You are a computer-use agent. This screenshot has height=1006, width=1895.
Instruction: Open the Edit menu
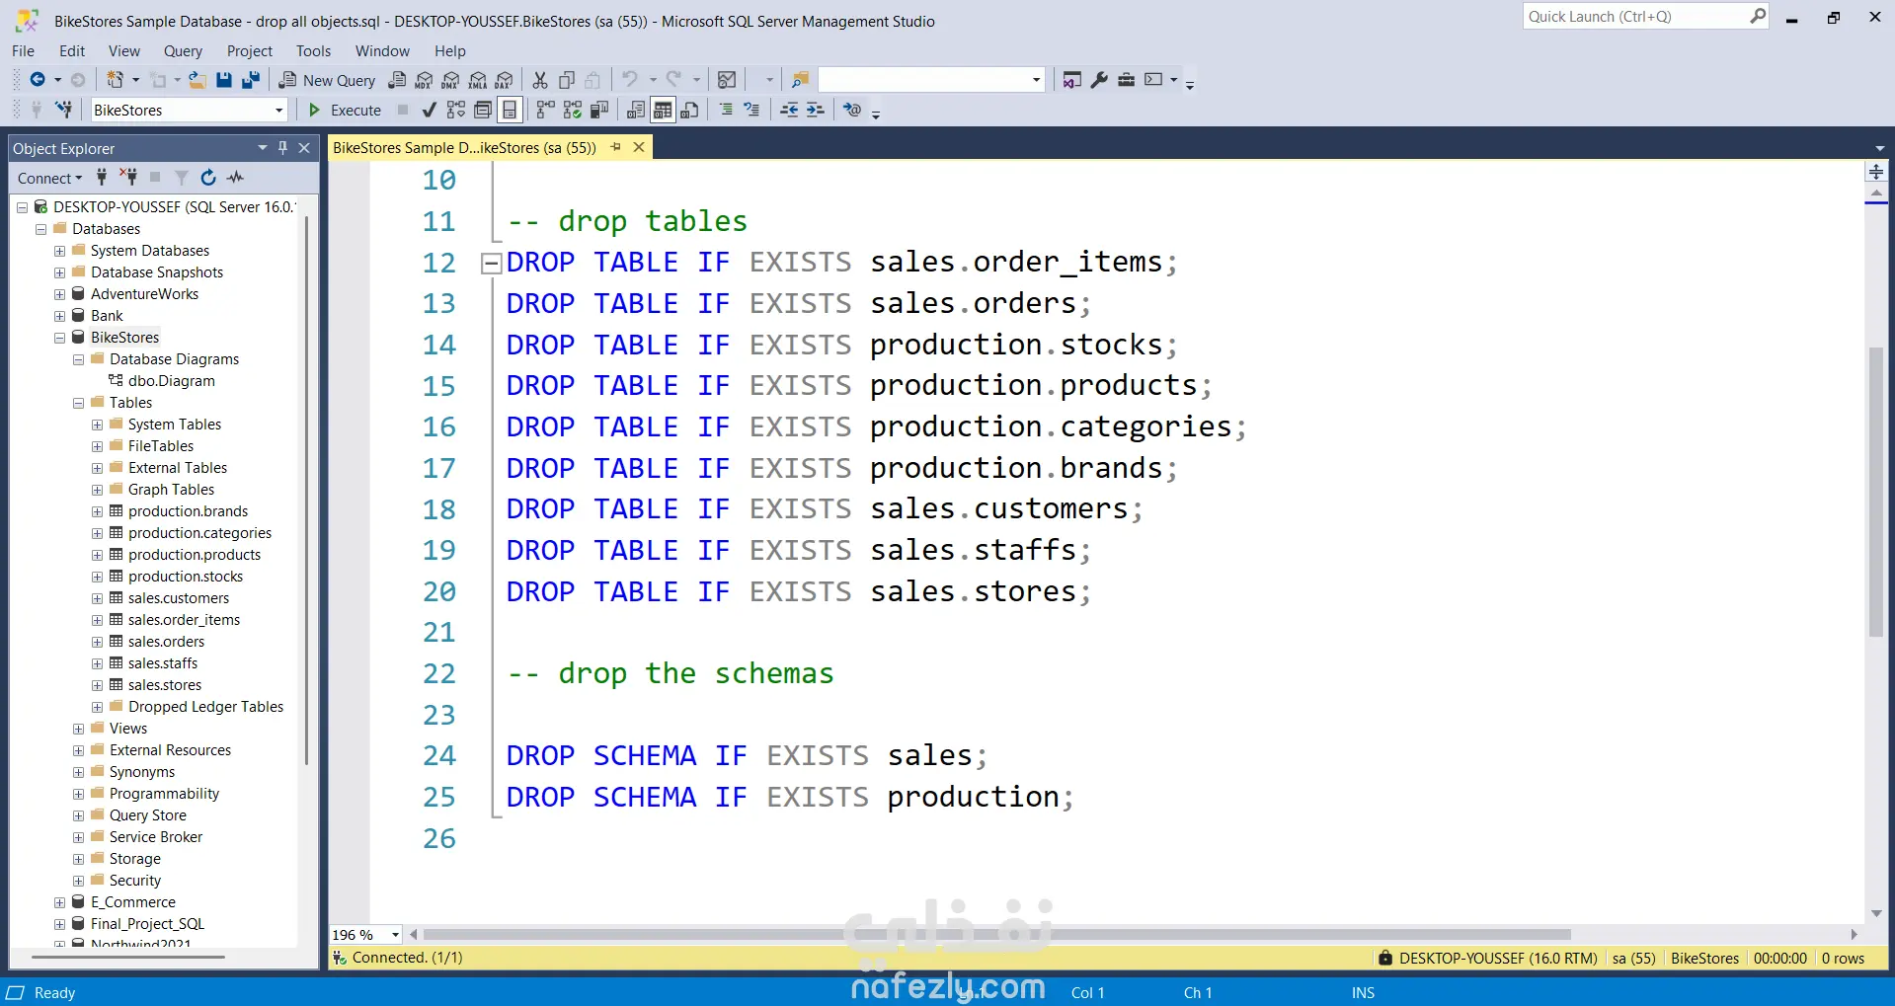coord(72,51)
